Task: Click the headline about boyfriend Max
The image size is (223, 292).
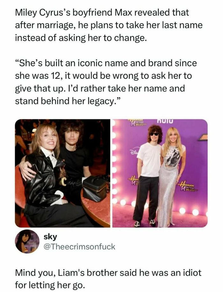Action: (109, 25)
